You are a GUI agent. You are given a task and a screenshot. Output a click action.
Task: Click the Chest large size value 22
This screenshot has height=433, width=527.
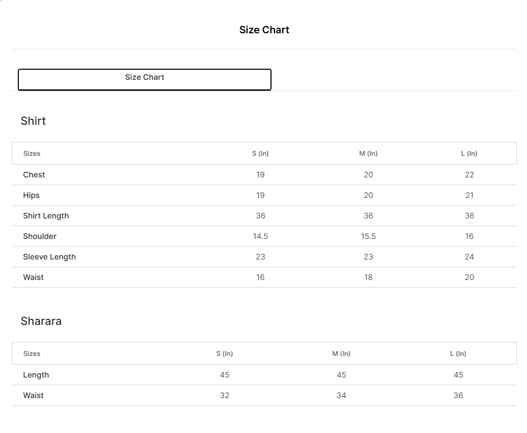click(x=469, y=175)
